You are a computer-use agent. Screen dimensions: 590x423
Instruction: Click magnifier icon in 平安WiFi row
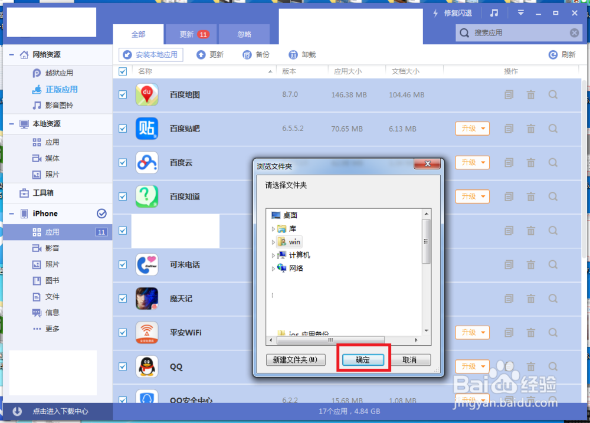(553, 333)
